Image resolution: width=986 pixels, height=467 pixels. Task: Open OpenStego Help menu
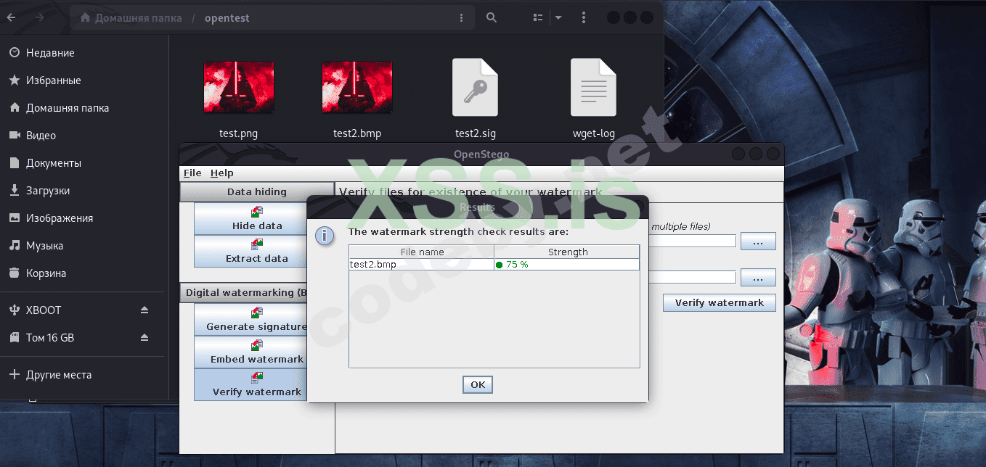click(222, 173)
